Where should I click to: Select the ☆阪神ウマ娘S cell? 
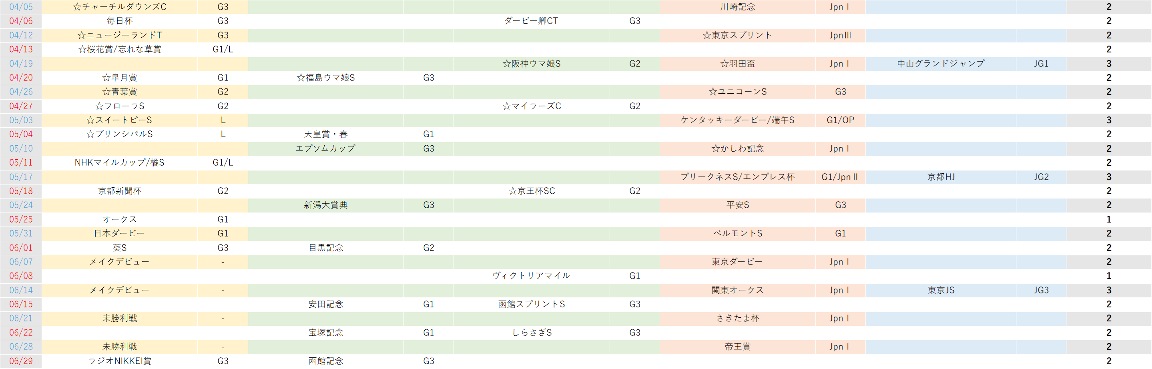click(x=531, y=64)
